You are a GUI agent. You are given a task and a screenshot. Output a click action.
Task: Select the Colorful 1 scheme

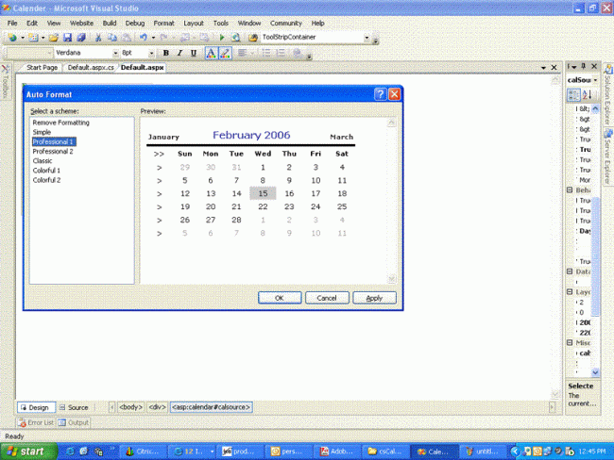[46, 171]
